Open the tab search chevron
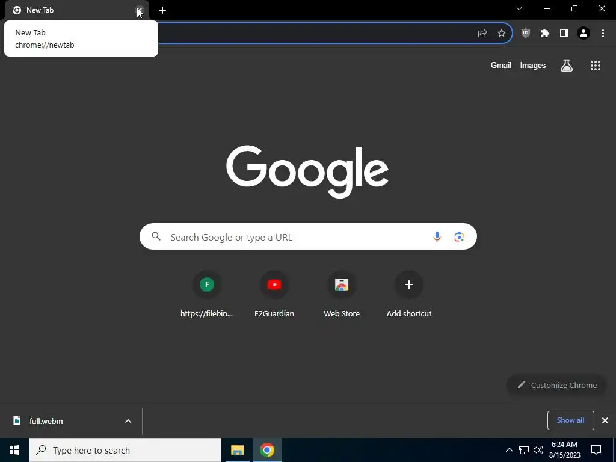 coord(519,8)
